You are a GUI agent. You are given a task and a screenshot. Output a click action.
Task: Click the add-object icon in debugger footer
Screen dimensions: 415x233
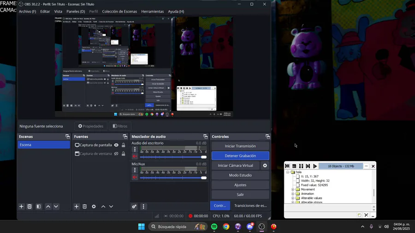tap(359, 215)
